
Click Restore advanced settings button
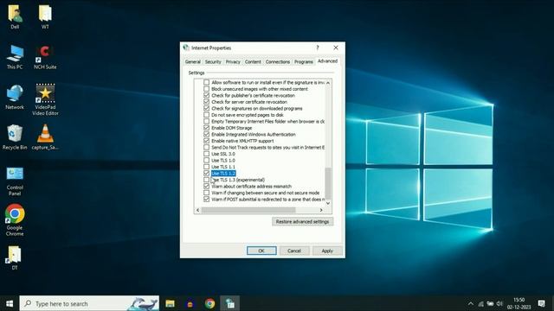pyautogui.click(x=302, y=221)
